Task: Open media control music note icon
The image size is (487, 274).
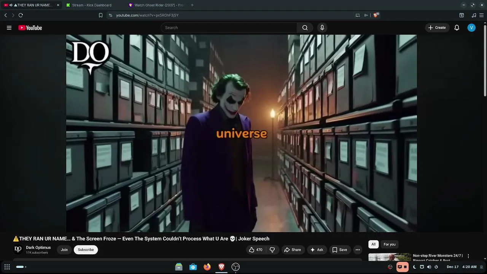Action: (474, 15)
